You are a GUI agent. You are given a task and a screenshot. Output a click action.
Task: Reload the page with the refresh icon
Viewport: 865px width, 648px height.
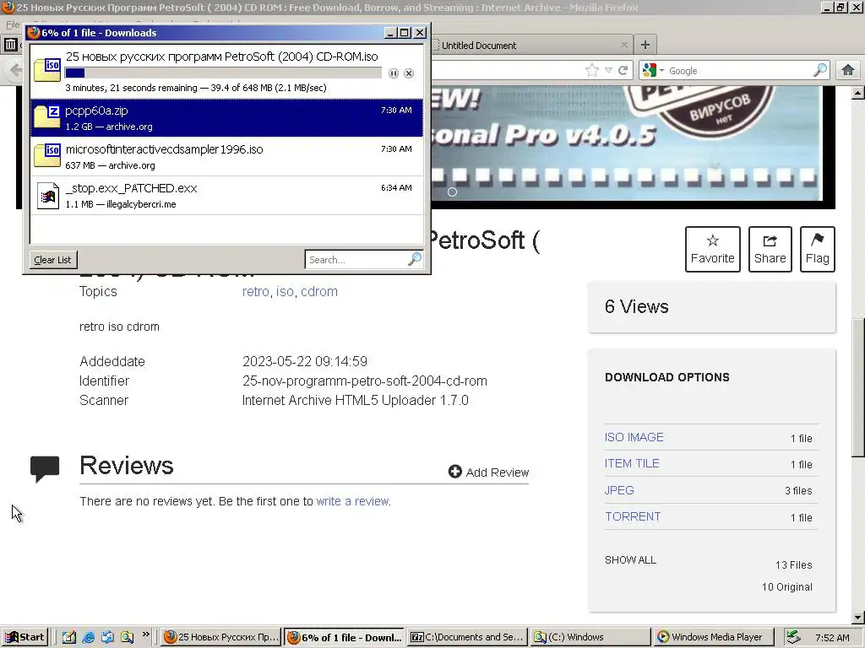[x=623, y=70]
